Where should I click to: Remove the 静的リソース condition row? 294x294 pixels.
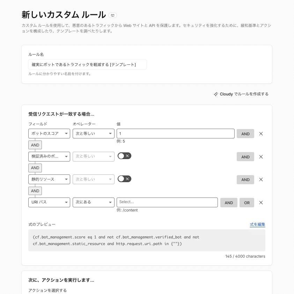(x=261, y=179)
